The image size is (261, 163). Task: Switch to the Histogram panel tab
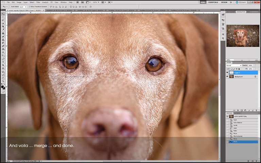(x=231, y=12)
